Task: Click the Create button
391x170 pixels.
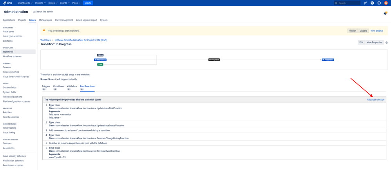Action: click(x=88, y=3)
